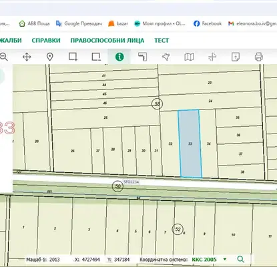Open the СПРАВКИ menu
This screenshot has height=267, width=277.
pos(46,41)
